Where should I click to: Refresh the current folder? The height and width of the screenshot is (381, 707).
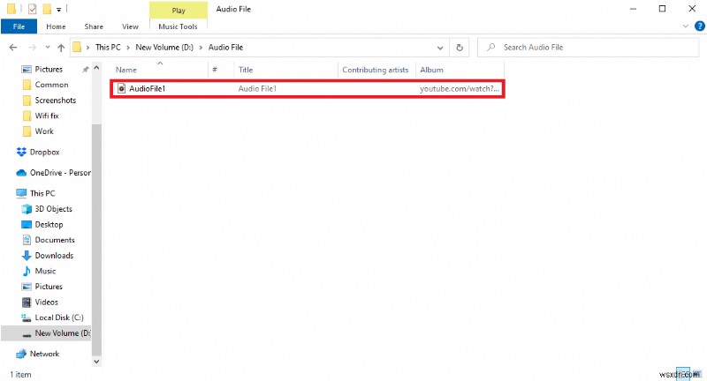(460, 48)
